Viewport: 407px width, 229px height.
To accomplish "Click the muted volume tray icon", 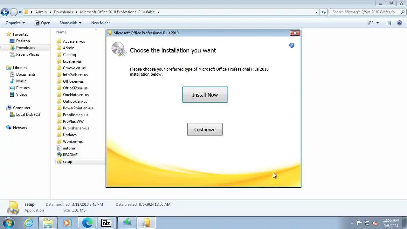I will pos(375,223).
